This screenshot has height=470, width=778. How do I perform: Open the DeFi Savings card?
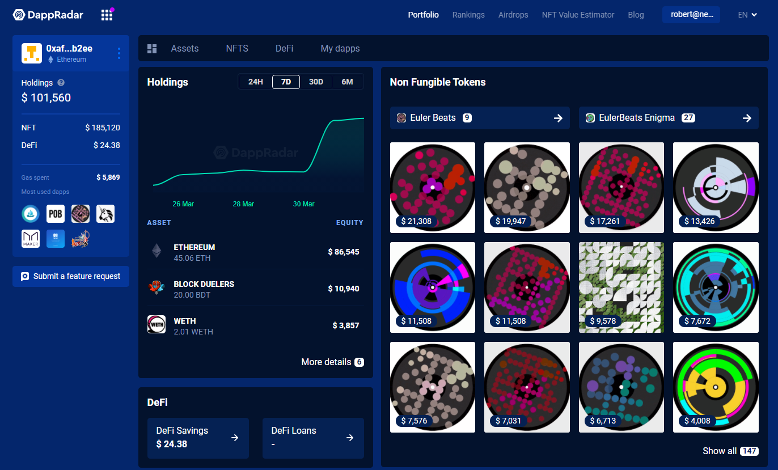198,438
